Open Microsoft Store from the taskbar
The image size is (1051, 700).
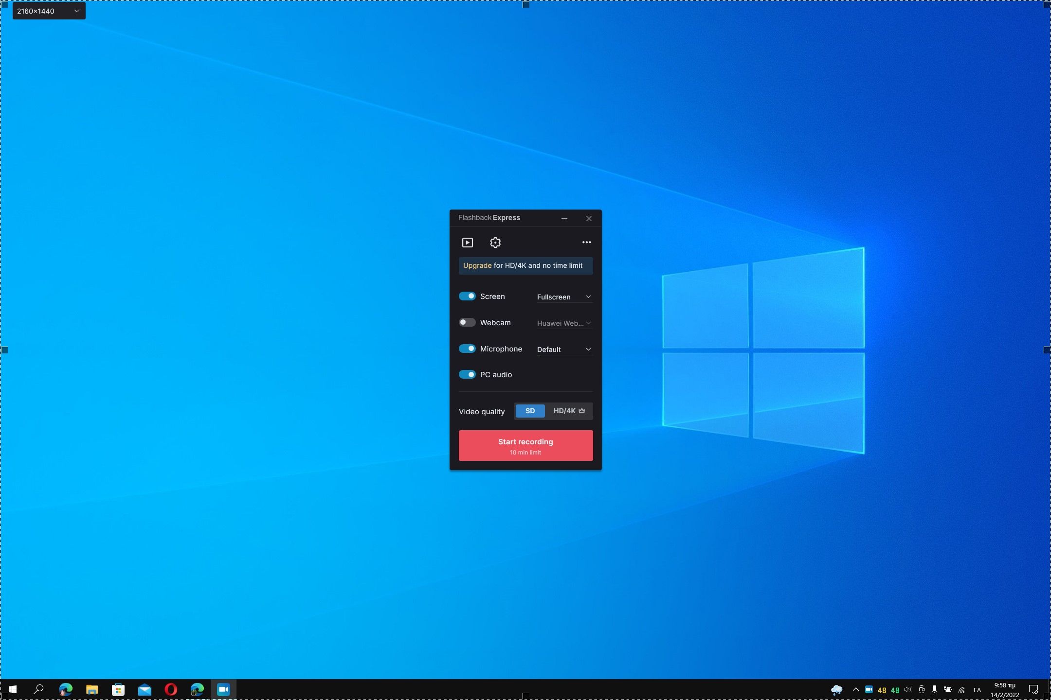pos(118,689)
